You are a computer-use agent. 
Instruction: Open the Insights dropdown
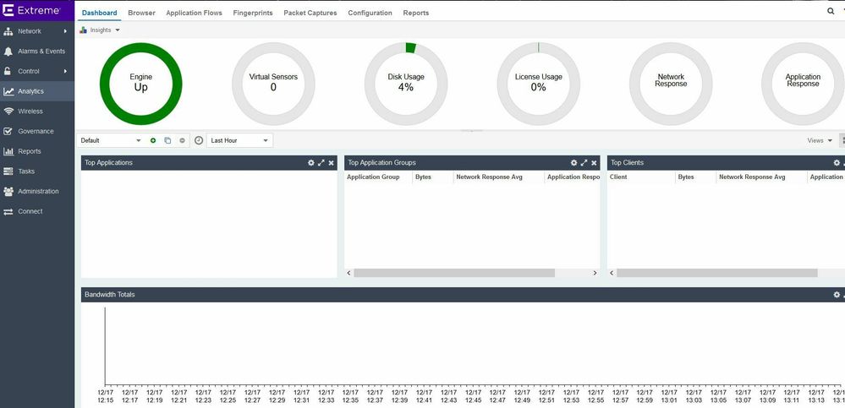click(100, 30)
